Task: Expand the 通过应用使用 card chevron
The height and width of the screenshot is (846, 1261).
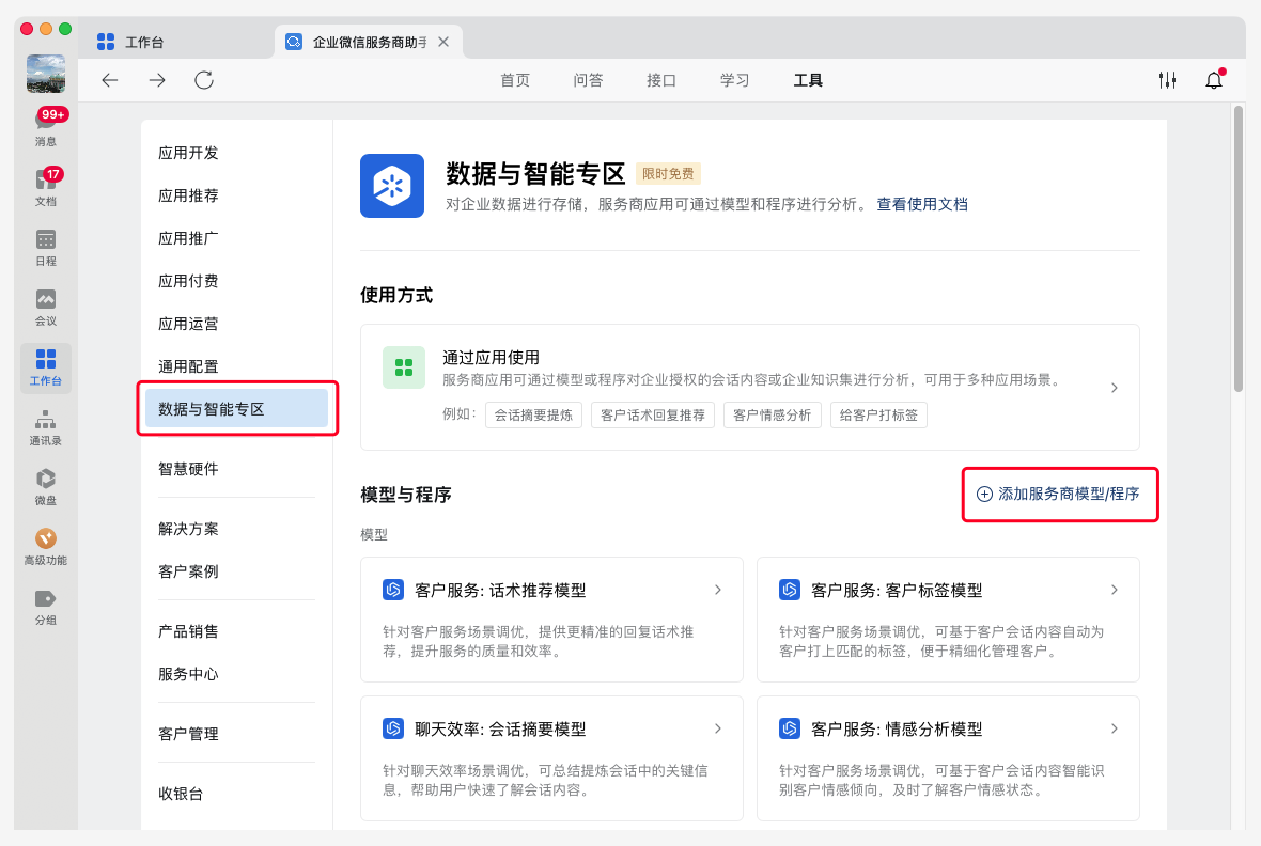Action: (1114, 387)
